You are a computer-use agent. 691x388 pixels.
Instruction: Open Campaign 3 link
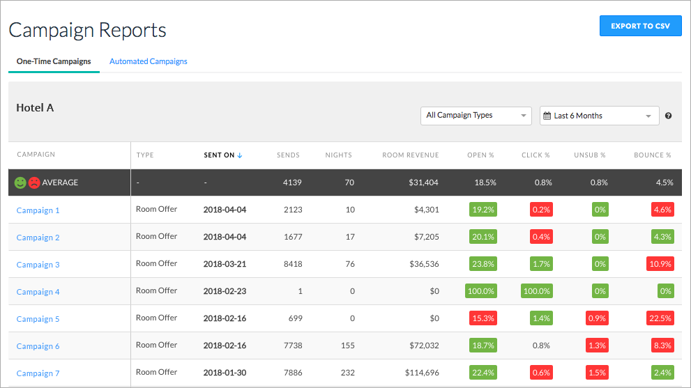38,265
